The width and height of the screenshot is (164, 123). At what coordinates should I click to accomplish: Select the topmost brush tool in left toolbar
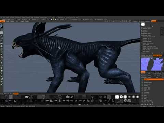click(x=1, y=24)
